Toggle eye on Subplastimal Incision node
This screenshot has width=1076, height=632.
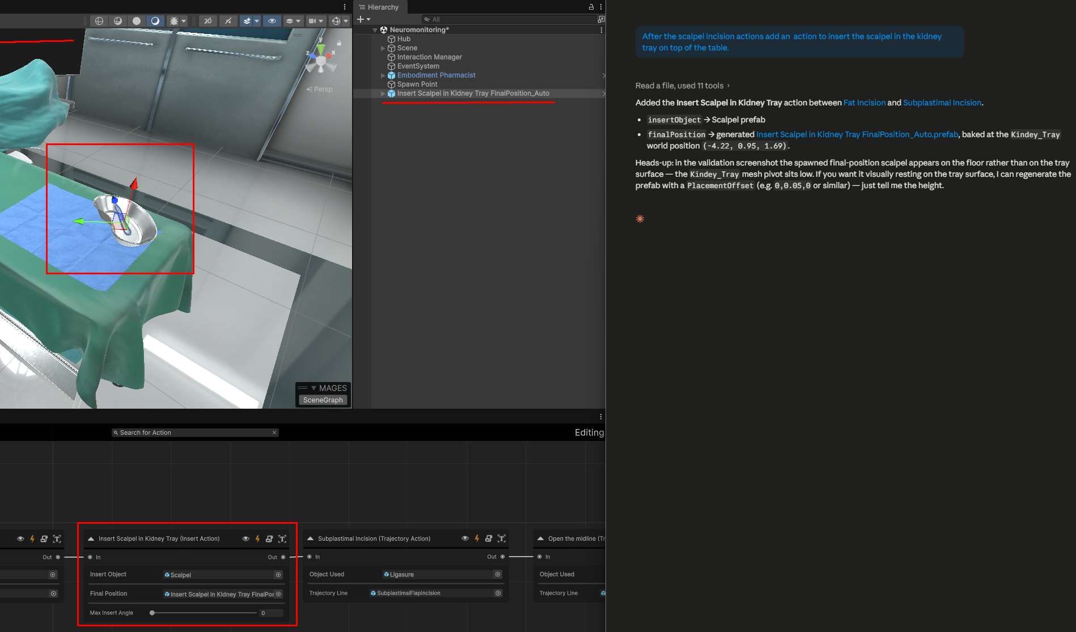click(x=465, y=538)
